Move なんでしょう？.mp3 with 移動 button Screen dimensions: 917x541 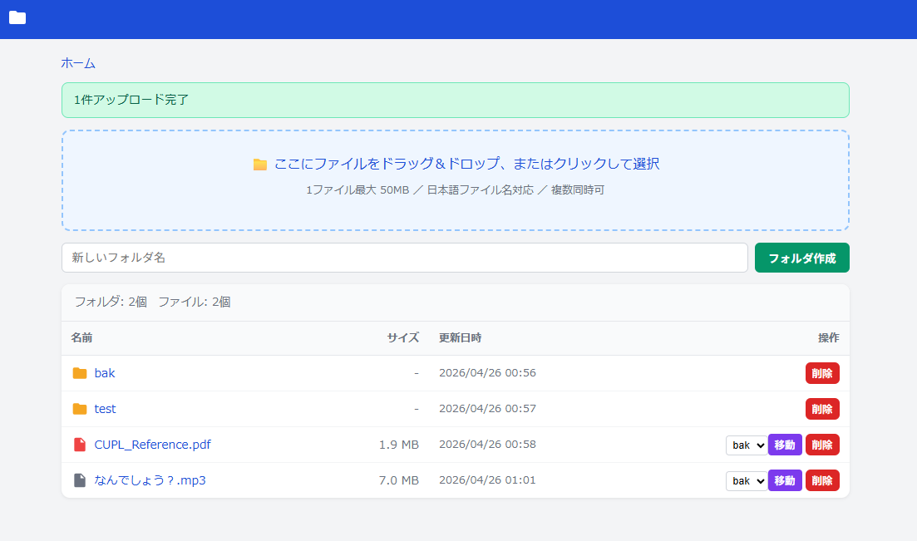pyautogui.click(x=785, y=480)
